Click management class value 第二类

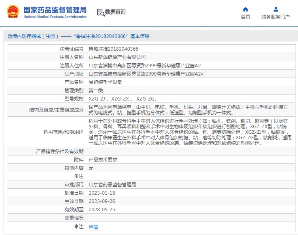click(96, 90)
